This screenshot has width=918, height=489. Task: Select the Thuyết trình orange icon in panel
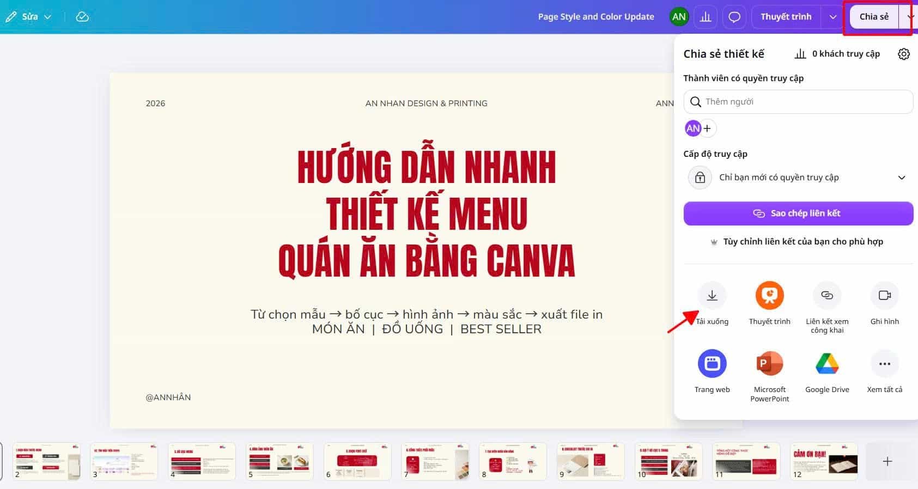point(769,295)
